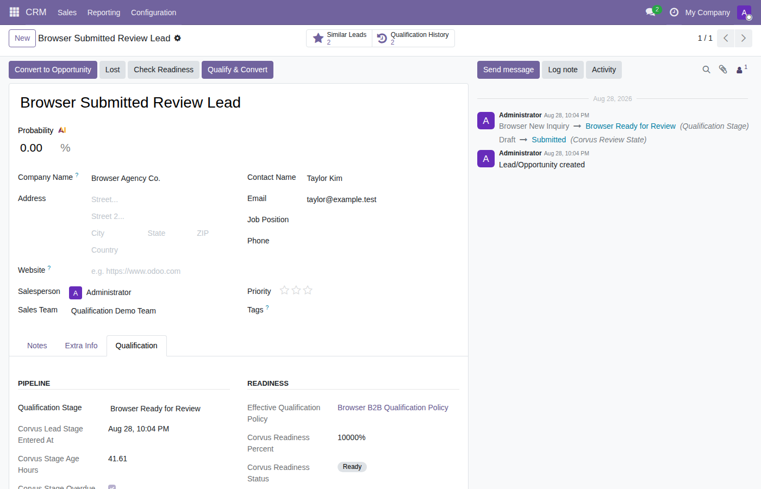Set priority to second star
Screen dimensions: 761x489
pos(296,291)
